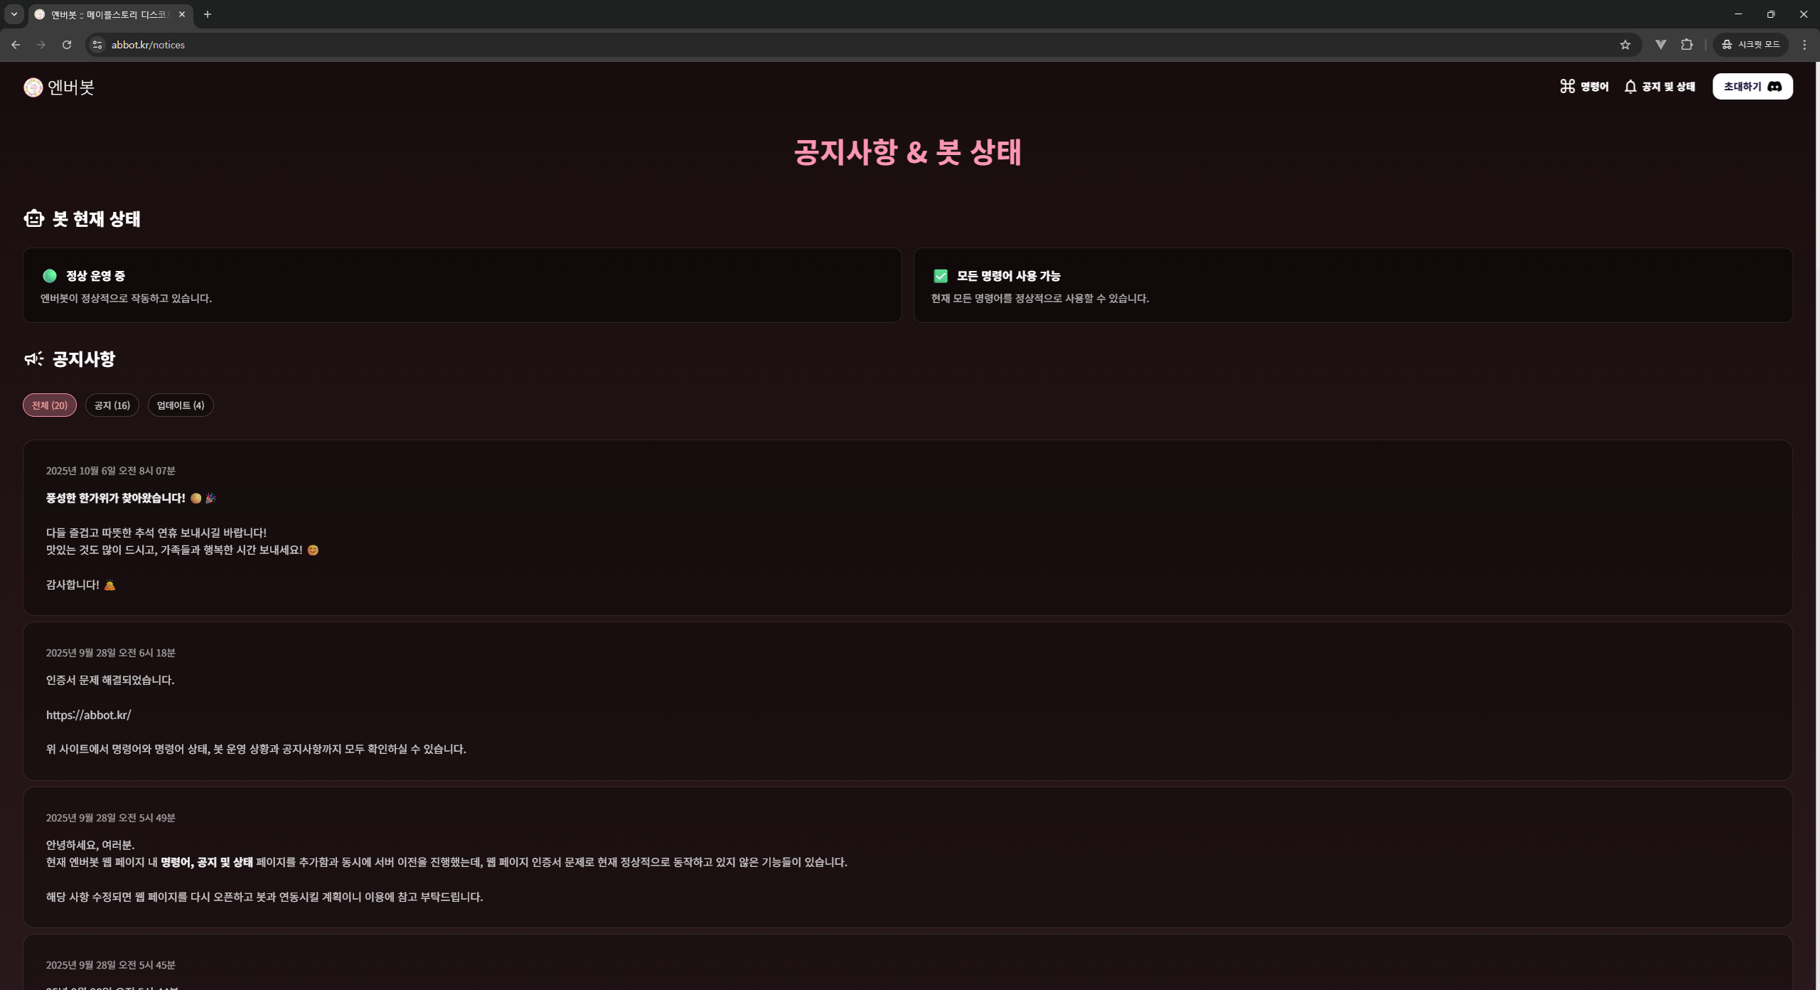
Task: Open a new browser tab
Action: click(x=208, y=14)
